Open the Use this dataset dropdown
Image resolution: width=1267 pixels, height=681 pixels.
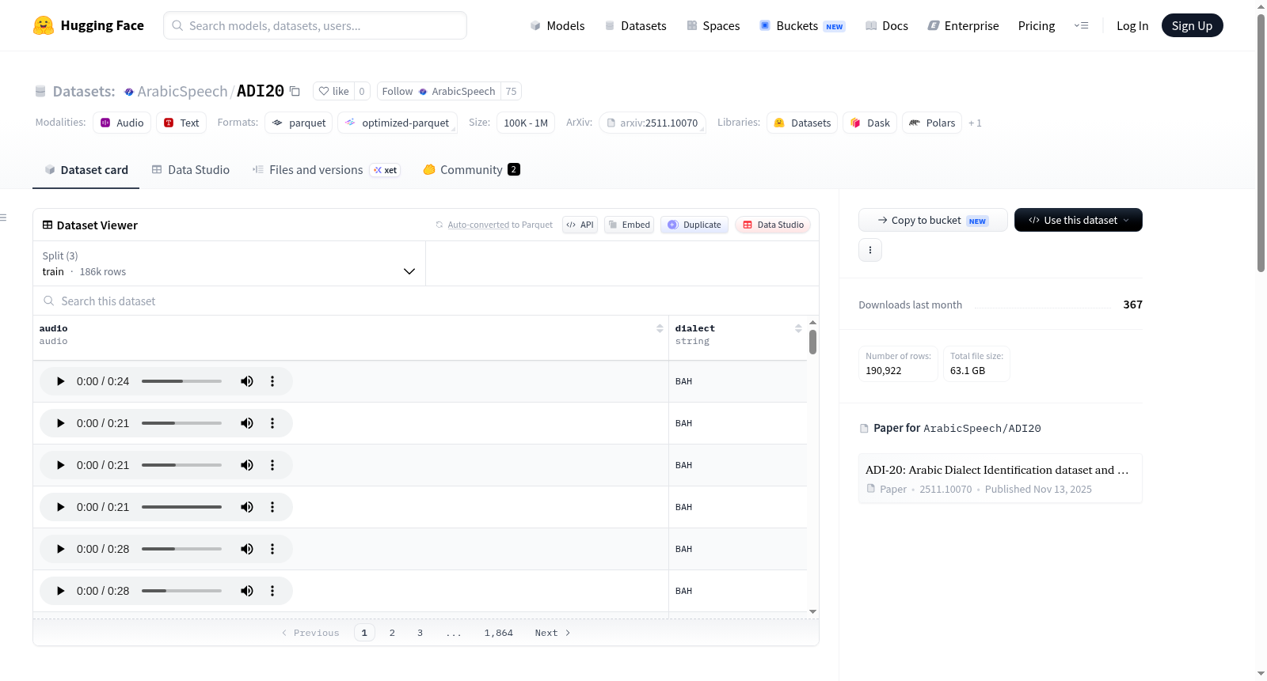[x=1079, y=220]
